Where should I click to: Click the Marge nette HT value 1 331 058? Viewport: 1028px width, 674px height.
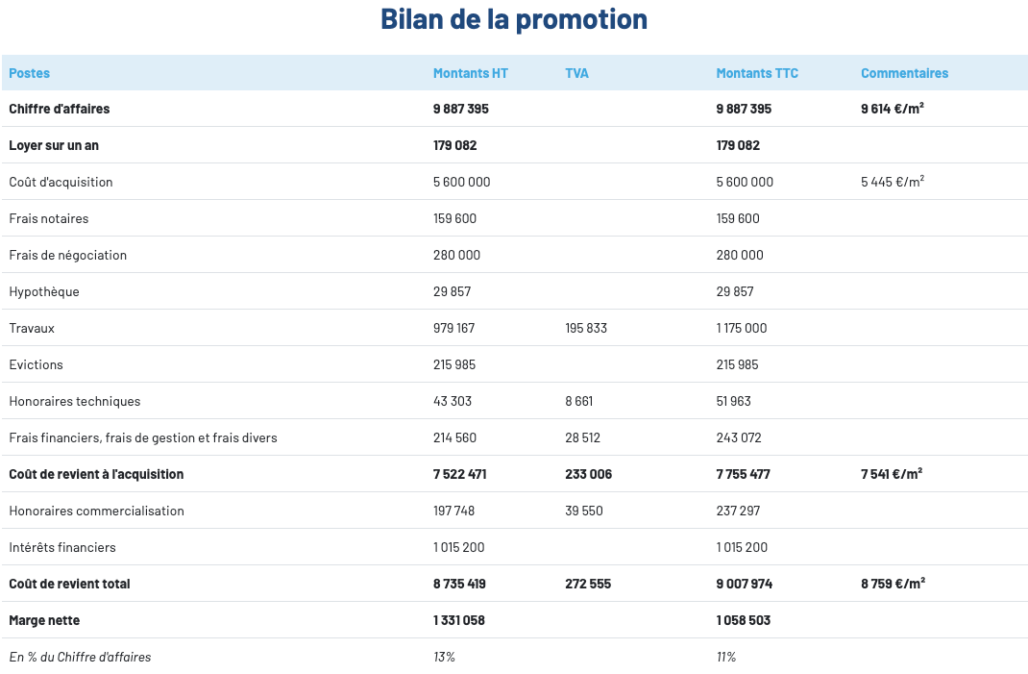458,620
